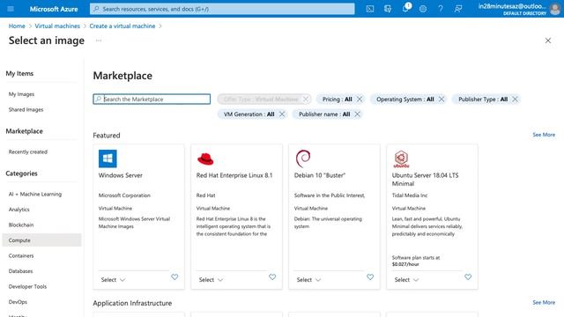Viewport: 564px width, 317px height.
Task: Open the help question mark icon
Action: coord(441,9)
